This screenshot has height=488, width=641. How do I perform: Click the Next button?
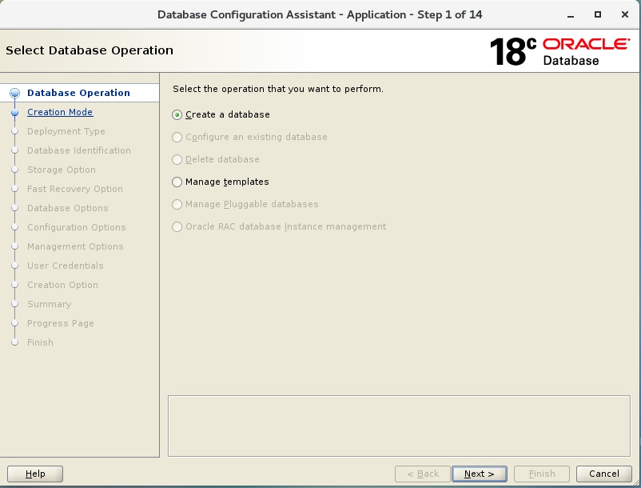pos(479,474)
